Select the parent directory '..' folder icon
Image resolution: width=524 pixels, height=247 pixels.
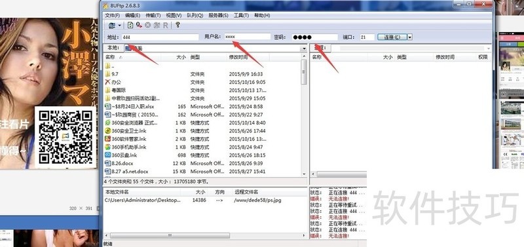[107, 66]
